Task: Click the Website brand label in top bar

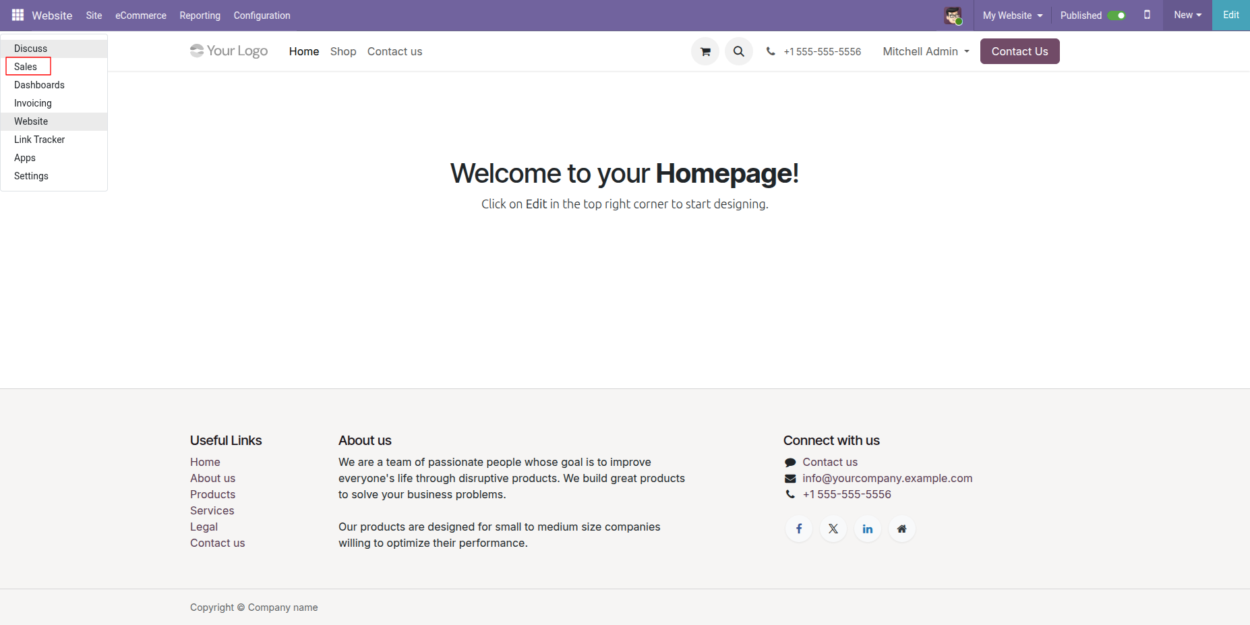Action: pyautogui.click(x=52, y=16)
